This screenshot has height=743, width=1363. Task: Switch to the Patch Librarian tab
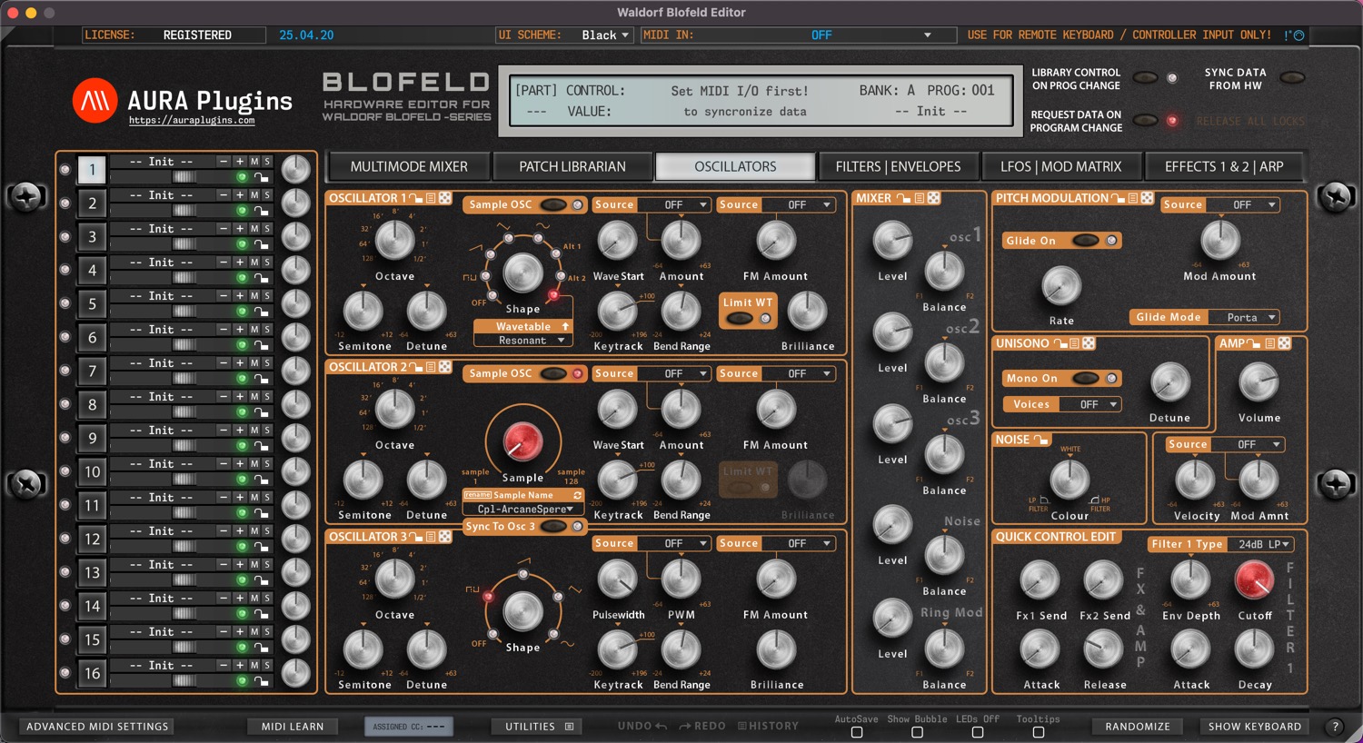click(572, 167)
